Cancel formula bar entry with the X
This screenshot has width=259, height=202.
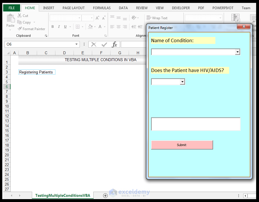[94, 44]
